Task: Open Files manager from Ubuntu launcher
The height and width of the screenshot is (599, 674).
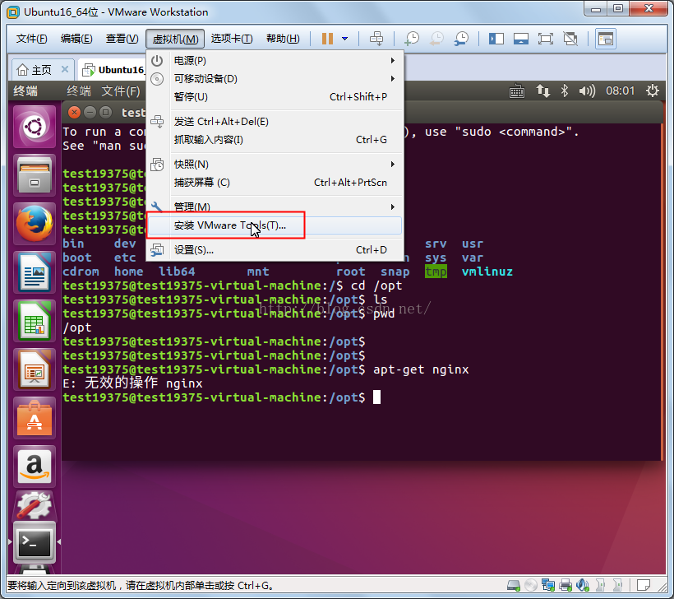Action: (35, 176)
